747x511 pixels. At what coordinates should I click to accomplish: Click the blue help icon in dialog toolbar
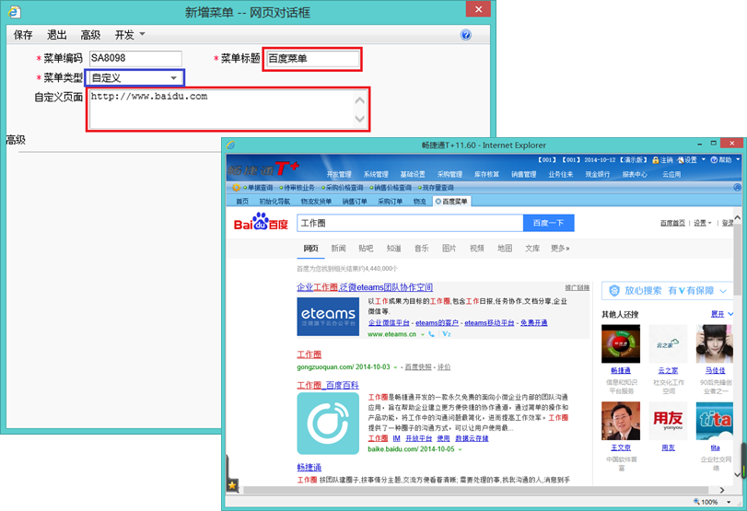pos(465,34)
